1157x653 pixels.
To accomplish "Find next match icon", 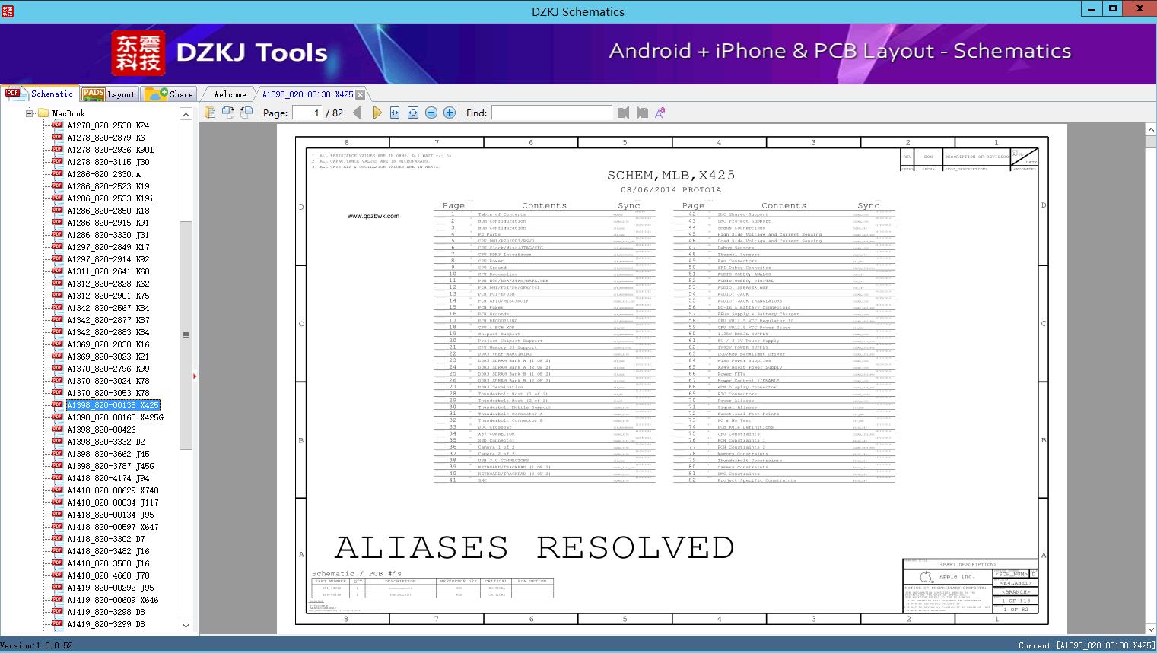I will (x=642, y=113).
